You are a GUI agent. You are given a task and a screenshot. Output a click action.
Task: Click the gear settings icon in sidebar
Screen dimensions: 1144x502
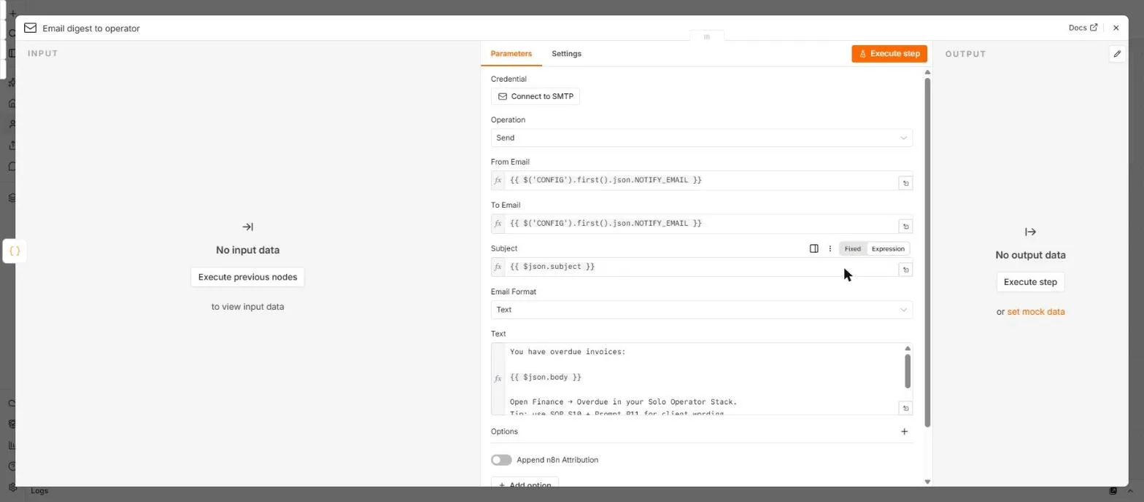pyautogui.click(x=12, y=487)
